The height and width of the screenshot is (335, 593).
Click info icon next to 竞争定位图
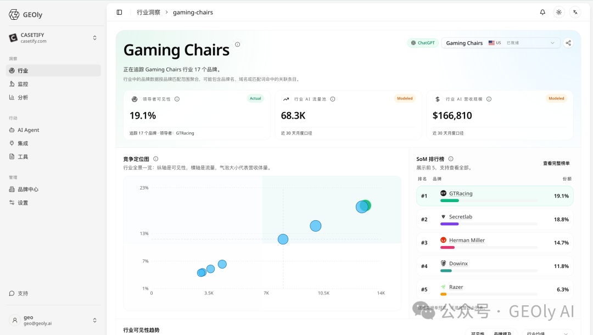[155, 159]
